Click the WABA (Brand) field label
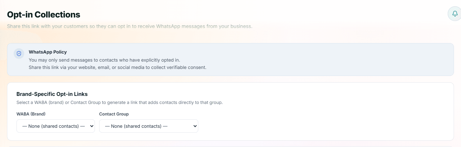 point(31,114)
